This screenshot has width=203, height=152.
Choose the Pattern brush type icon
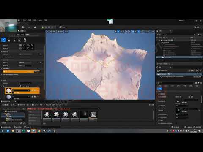[x=28, y=45]
